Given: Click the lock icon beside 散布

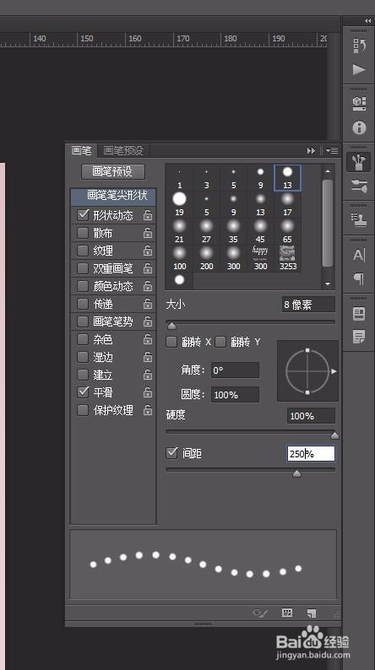Looking at the screenshot, I should click(x=148, y=233).
